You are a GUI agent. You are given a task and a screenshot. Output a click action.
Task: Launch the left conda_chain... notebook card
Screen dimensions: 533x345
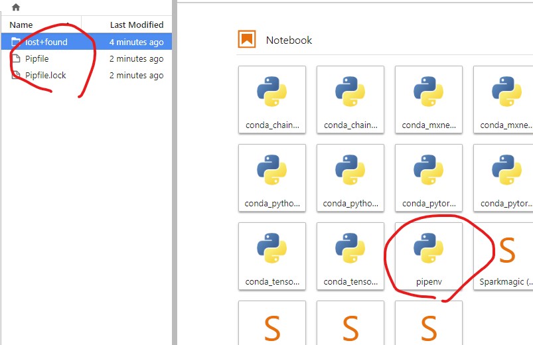click(x=272, y=100)
